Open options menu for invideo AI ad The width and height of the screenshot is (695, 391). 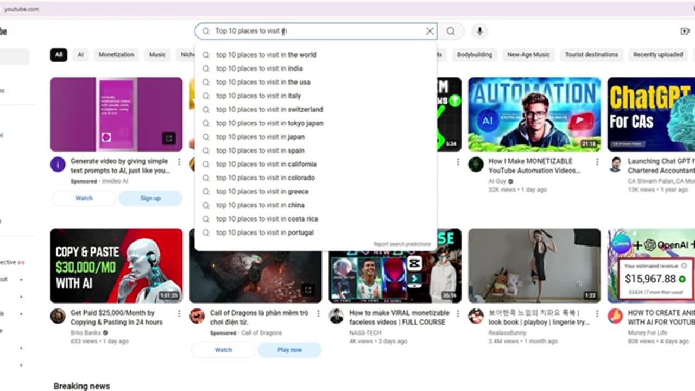coord(179,162)
